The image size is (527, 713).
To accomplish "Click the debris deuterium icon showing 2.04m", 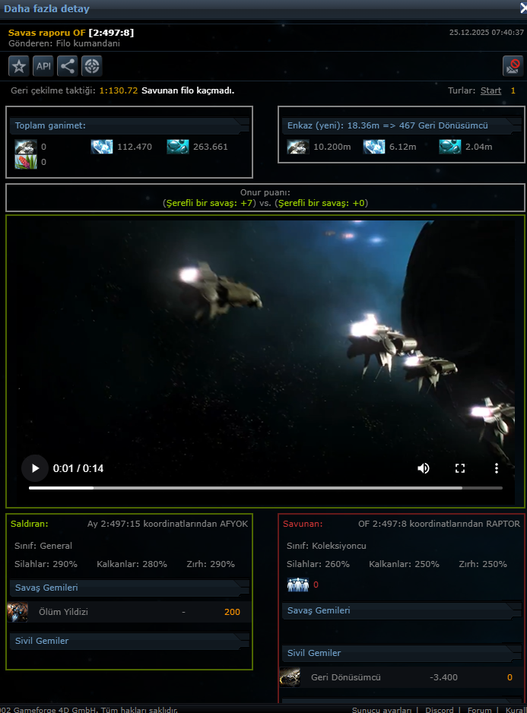I will tap(450, 147).
